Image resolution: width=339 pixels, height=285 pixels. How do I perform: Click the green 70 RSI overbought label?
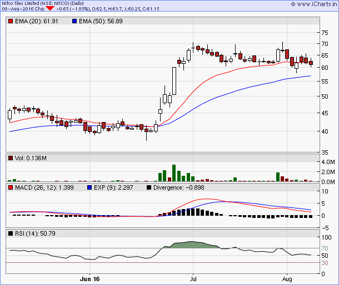[x=325, y=248]
